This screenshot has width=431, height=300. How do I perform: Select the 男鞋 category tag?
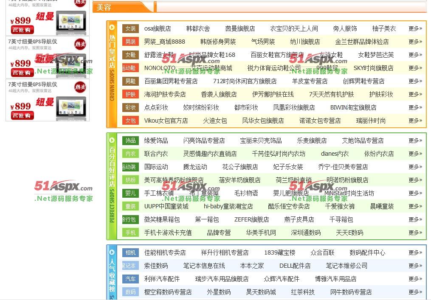tap(130, 81)
